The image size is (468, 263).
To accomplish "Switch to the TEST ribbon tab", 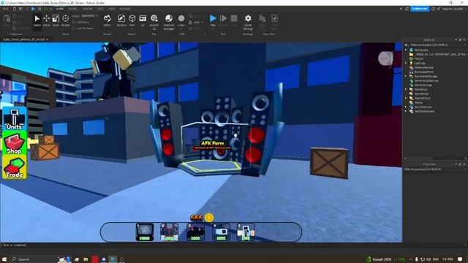I will (100, 9).
